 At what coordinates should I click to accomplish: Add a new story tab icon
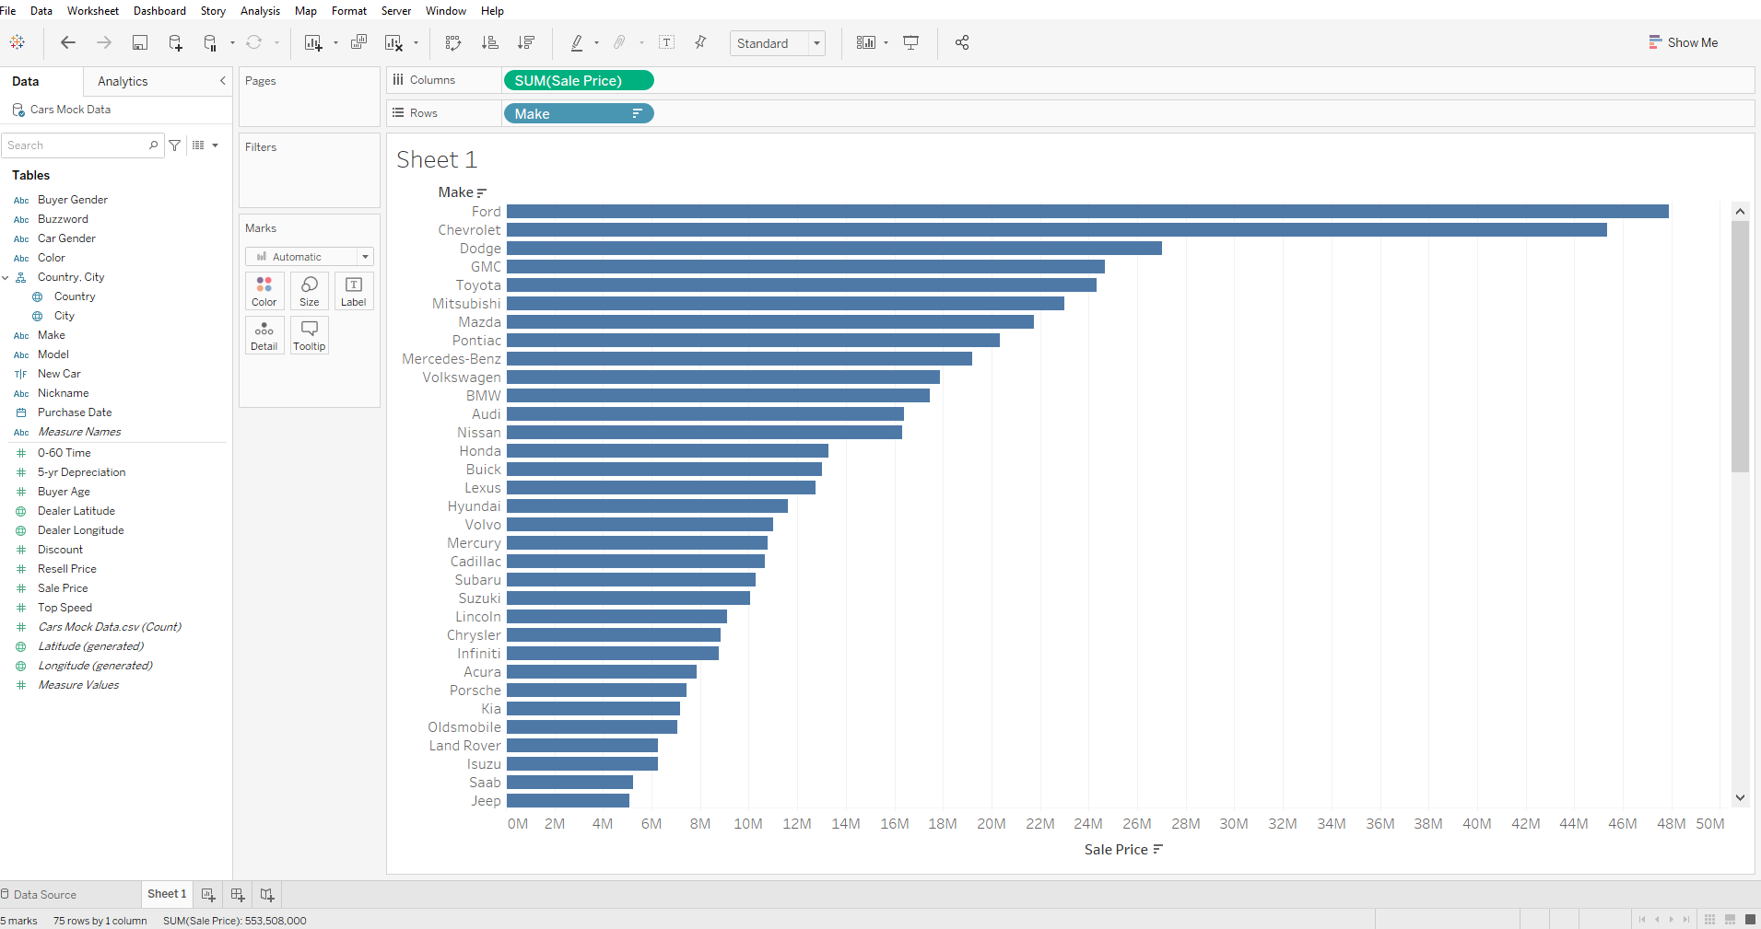click(267, 894)
